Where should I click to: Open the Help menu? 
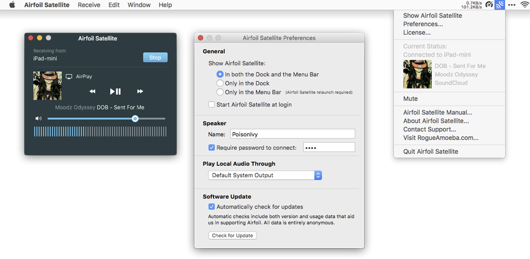pyautogui.click(x=165, y=5)
